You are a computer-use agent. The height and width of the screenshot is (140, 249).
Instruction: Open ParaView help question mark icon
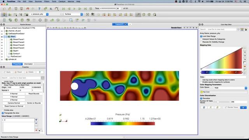point(39,9)
